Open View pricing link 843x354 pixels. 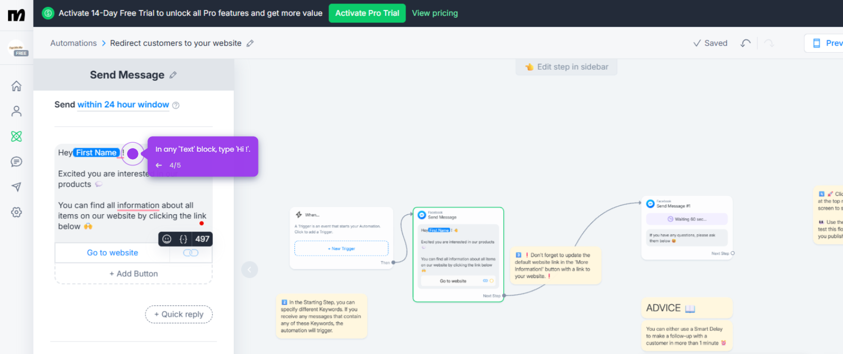click(434, 13)
